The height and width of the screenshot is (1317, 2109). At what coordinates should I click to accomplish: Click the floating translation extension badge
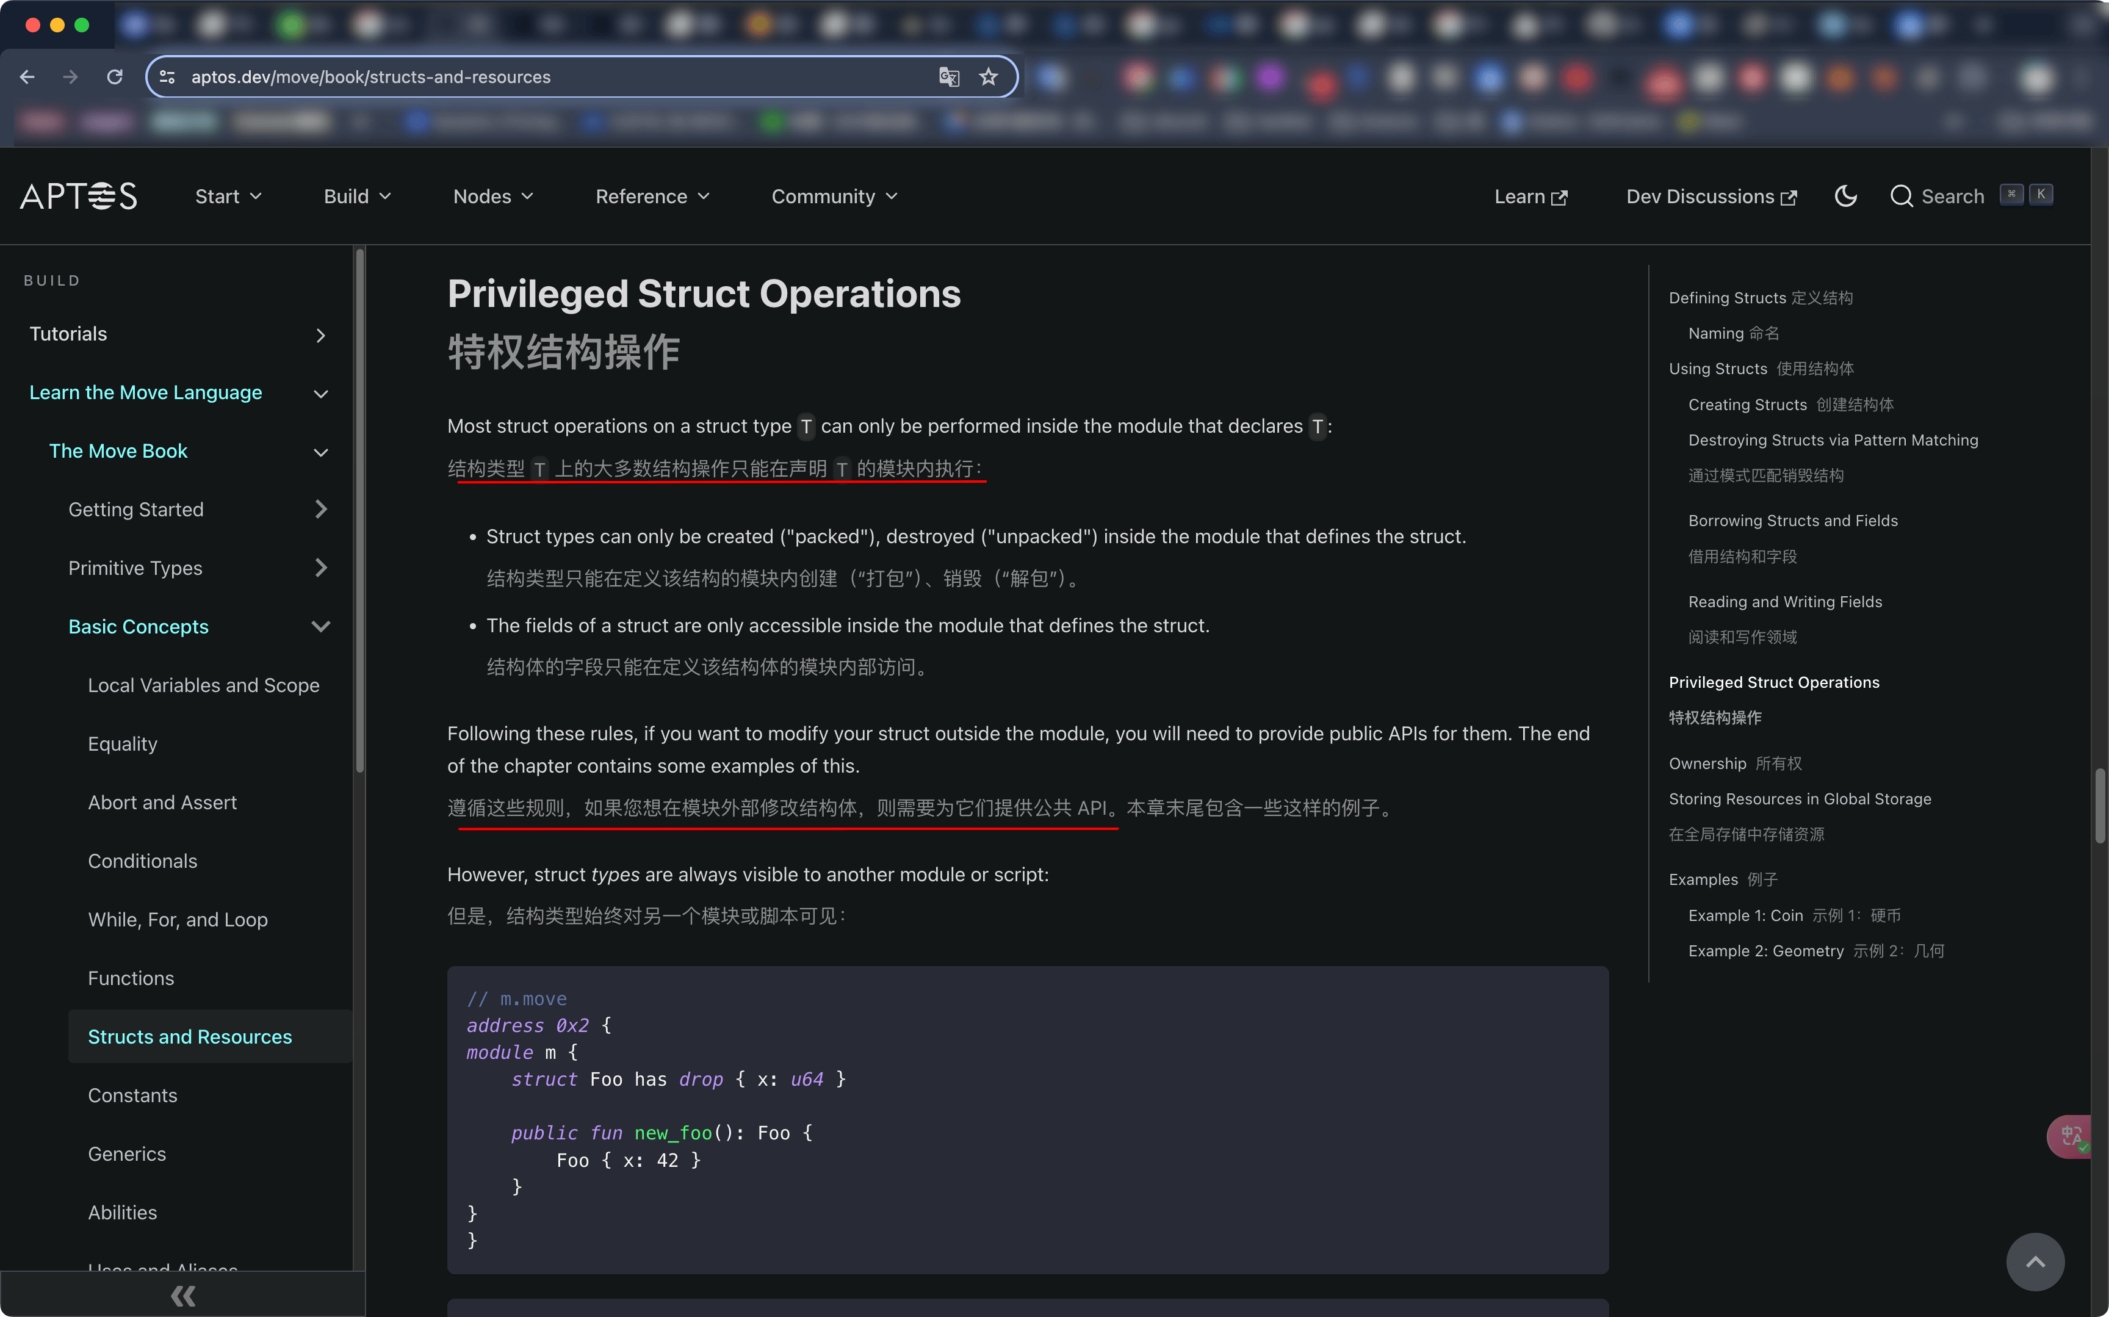tap(2070, 1136)
